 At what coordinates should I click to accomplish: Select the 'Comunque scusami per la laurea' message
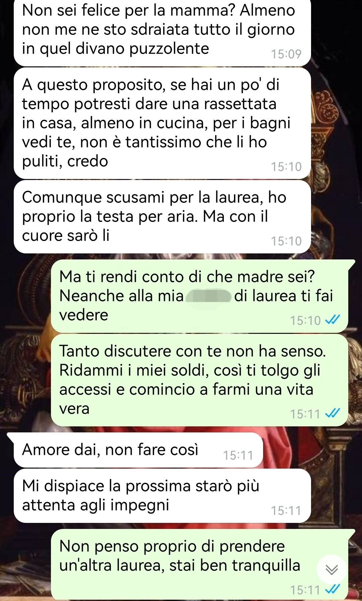[162, 217]
